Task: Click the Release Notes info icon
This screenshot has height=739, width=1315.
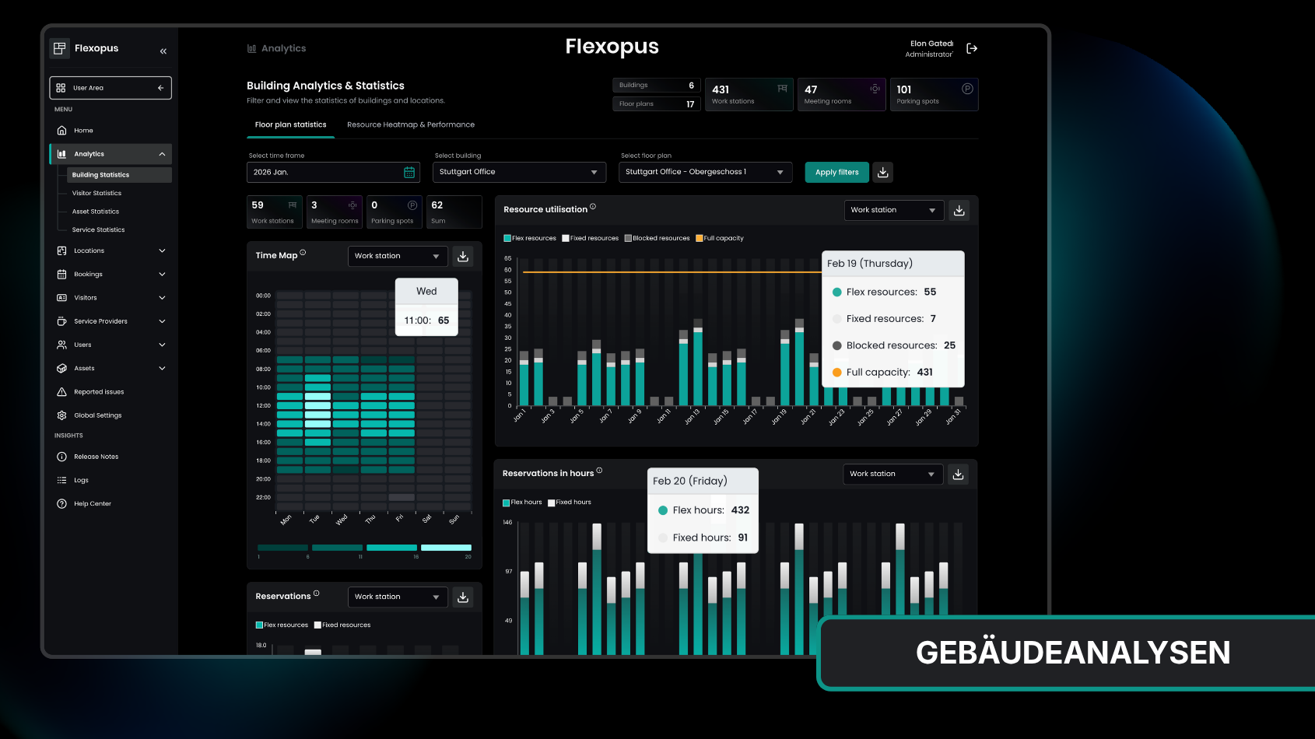Action: pos(61,457)
